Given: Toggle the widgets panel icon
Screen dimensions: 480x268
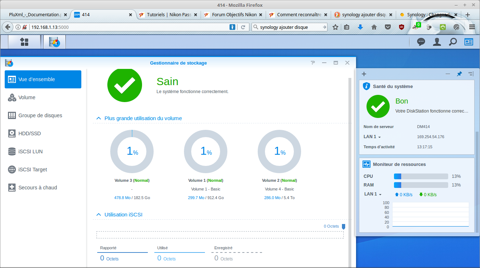Looking at the screenshot, I should click(x=469, y=42).
